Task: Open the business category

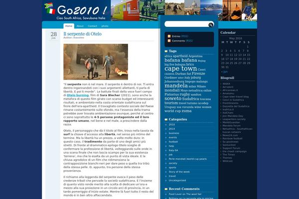Action: click(174, 133)
